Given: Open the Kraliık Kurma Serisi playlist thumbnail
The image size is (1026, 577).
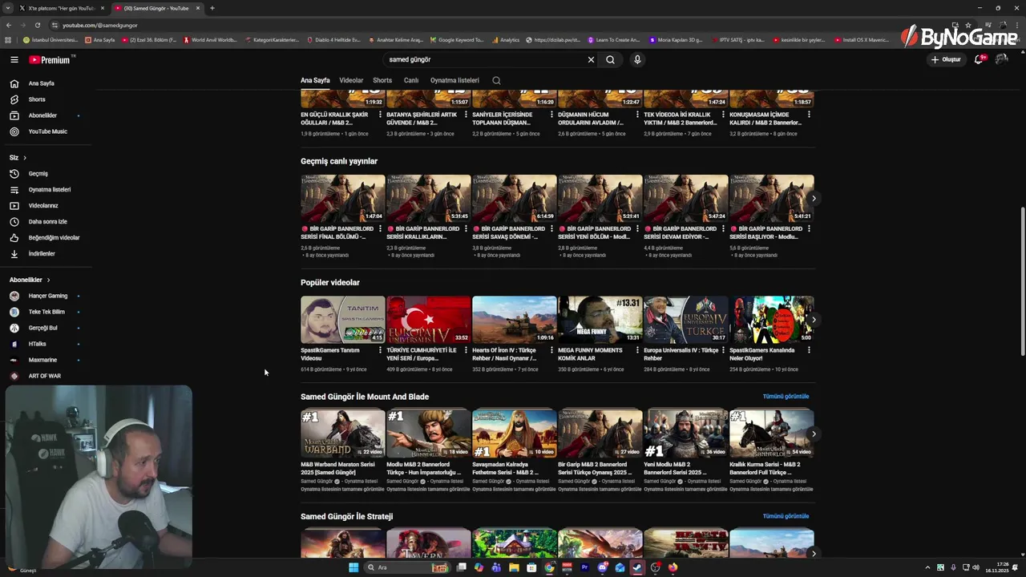Looking at the screenshot, I should tap(771, 434).
